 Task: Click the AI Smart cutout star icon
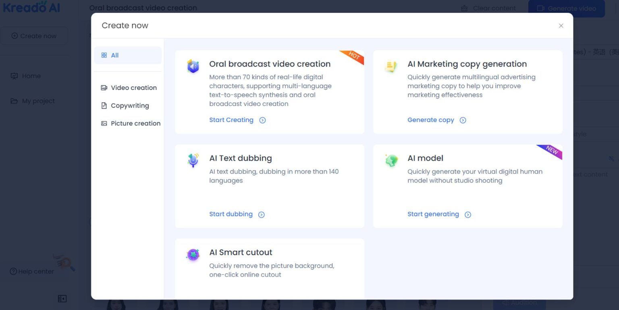pos(193,254)
